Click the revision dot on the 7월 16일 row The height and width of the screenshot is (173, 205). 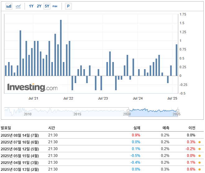click(x=199, y=142)
